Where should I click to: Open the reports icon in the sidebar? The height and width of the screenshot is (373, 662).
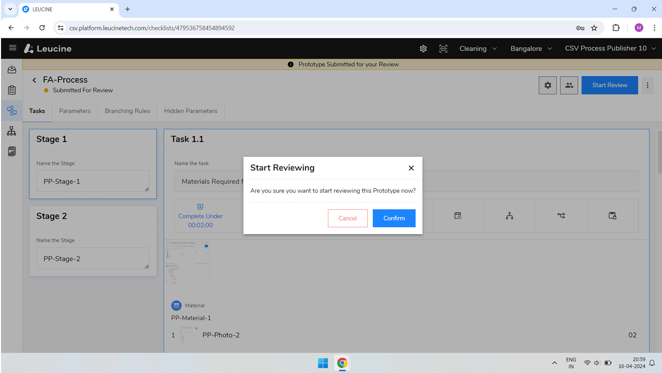coord(11,151)
